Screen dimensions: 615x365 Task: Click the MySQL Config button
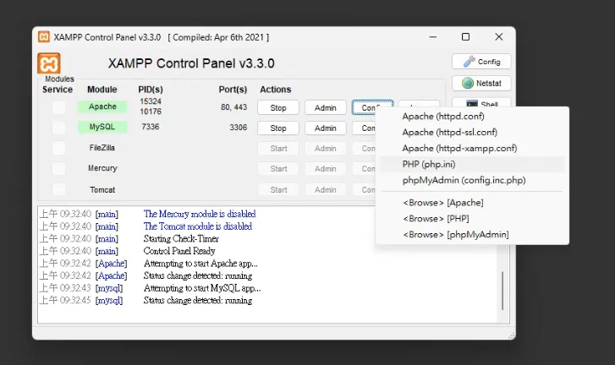364,128
